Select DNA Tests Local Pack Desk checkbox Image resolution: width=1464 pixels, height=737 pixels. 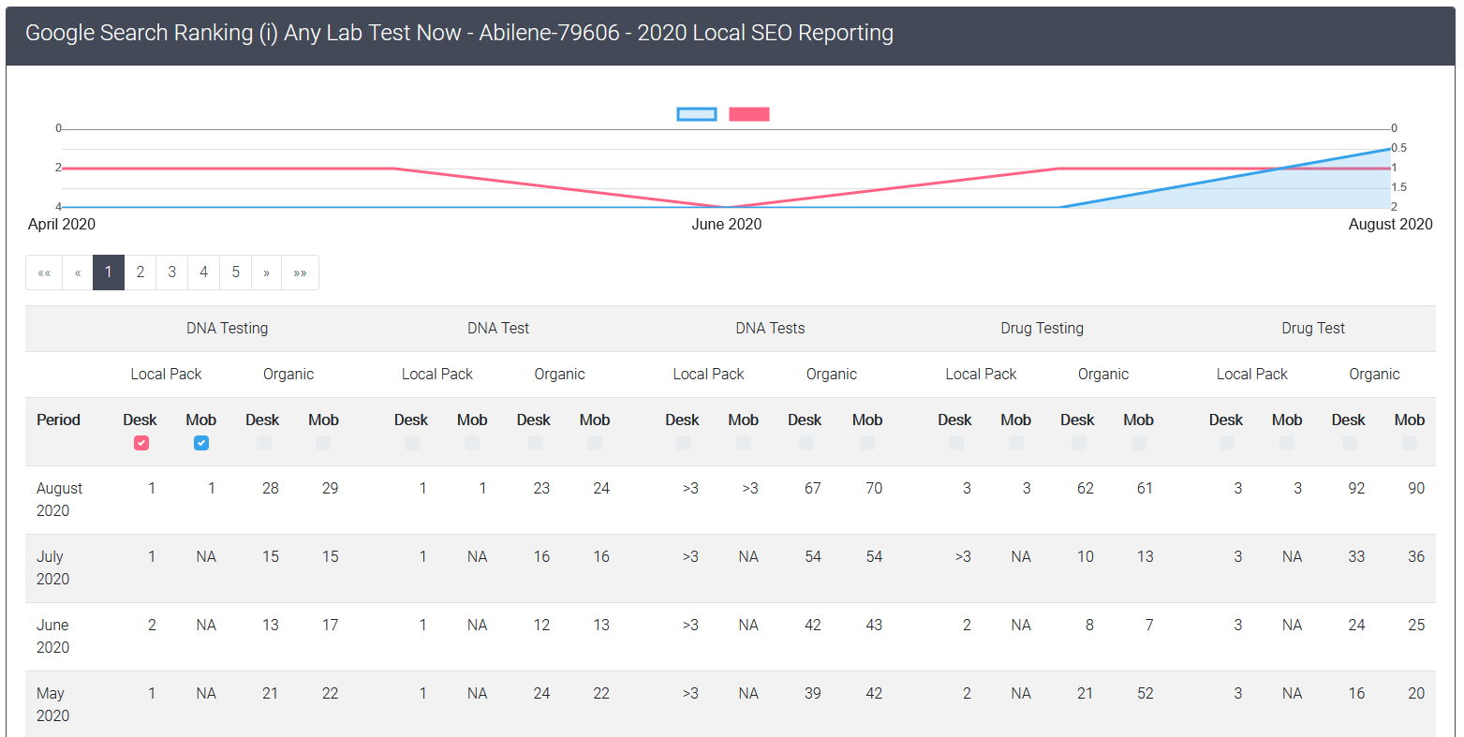[684, 443]
